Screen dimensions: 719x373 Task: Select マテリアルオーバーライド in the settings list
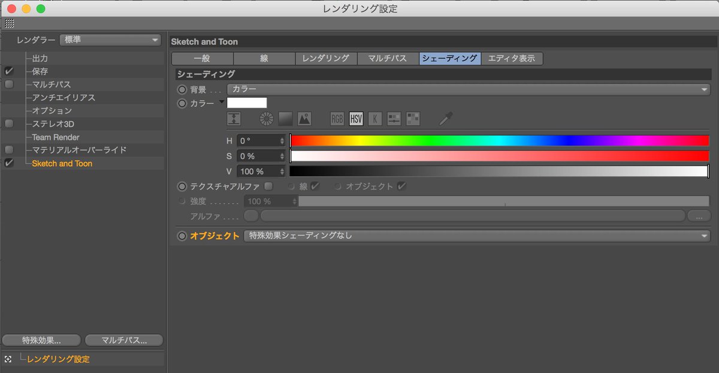79,149
